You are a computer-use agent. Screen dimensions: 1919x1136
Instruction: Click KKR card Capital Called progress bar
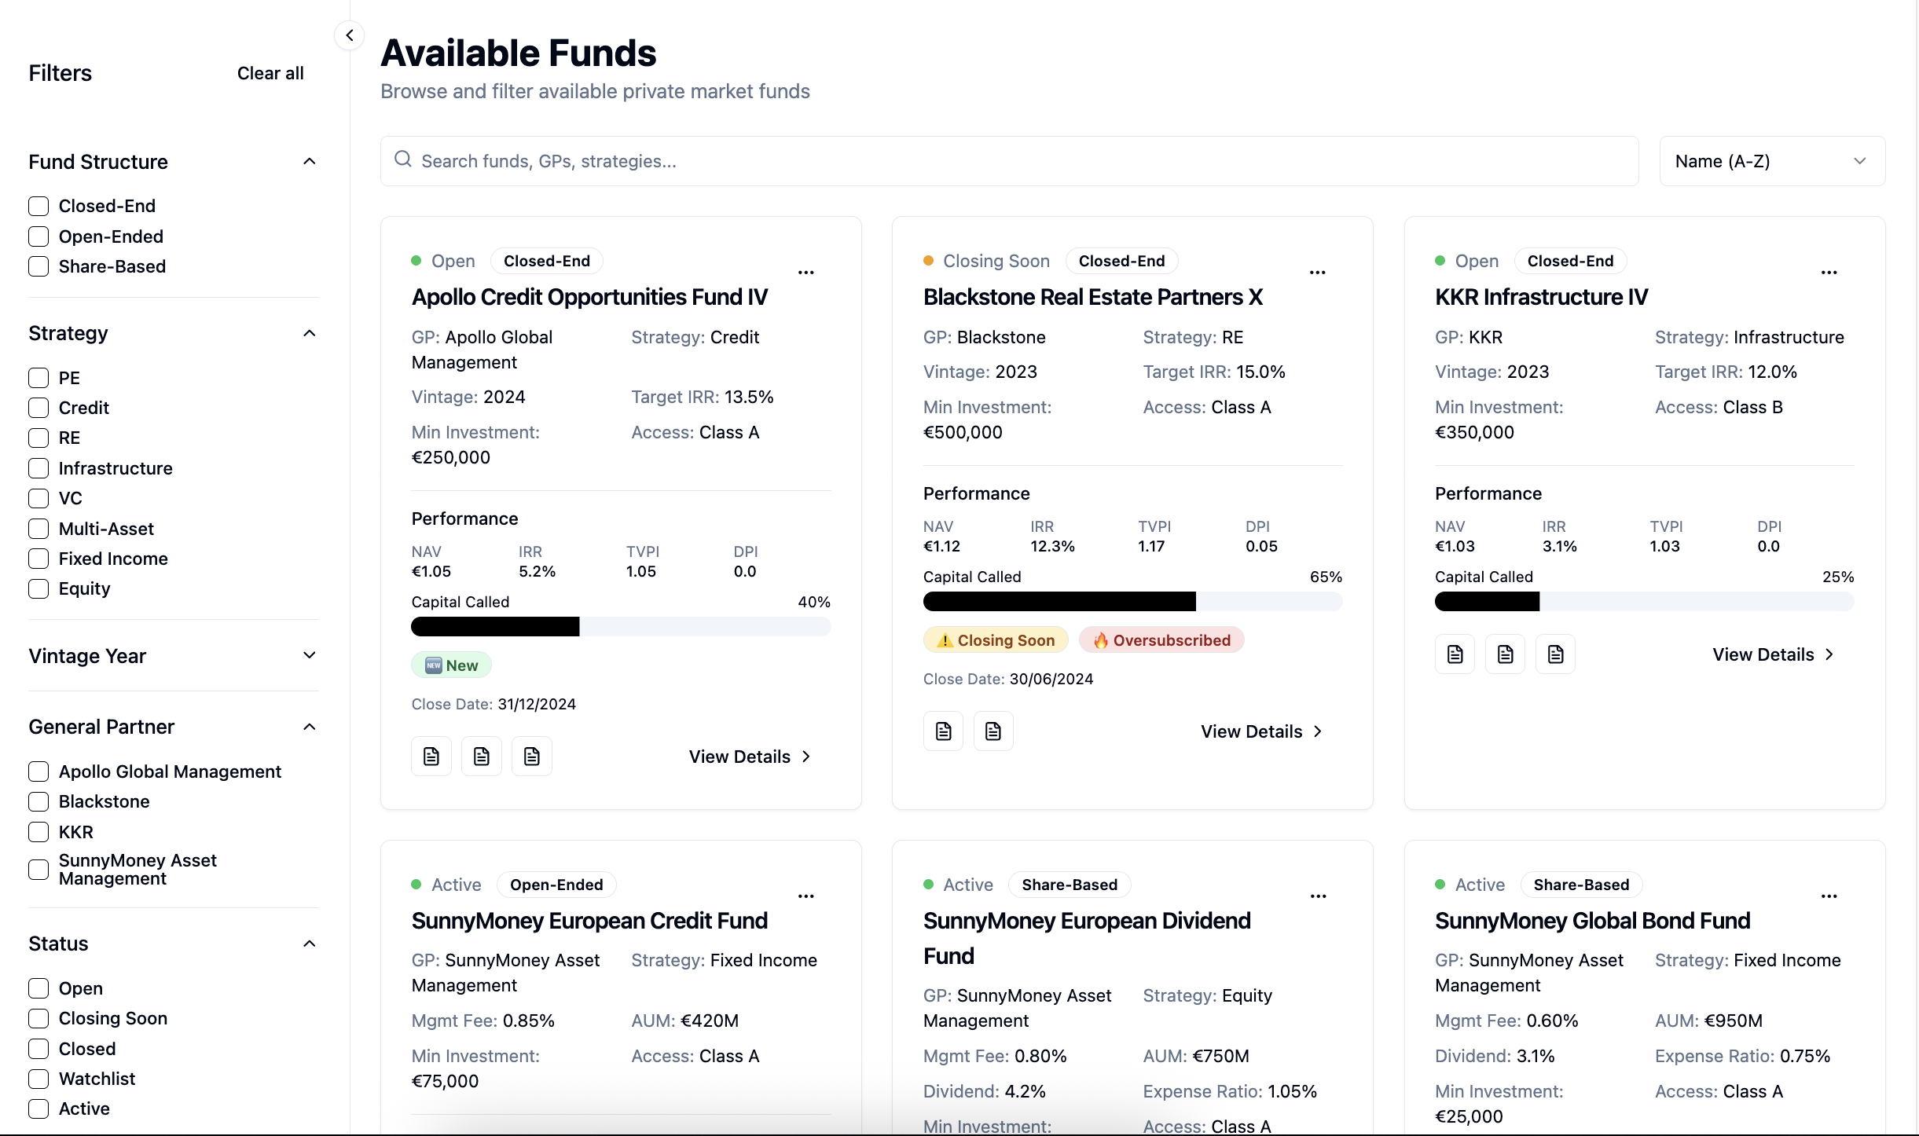[x=1644, y=601]
